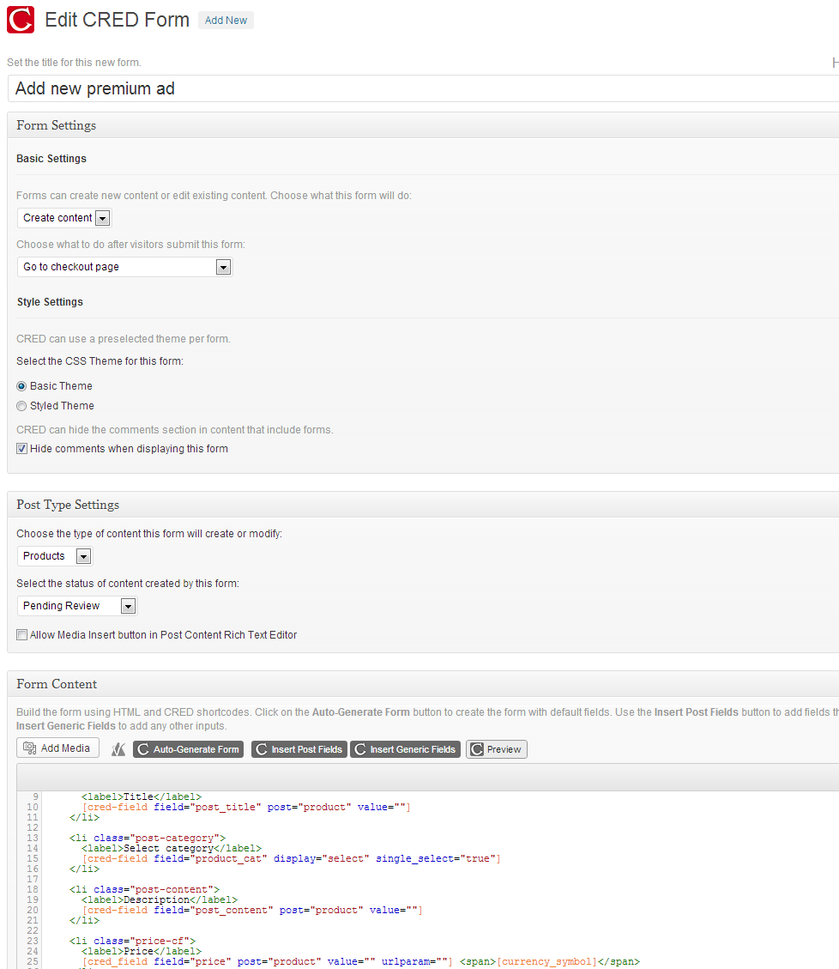Click the Style Settings heading
Viewport: 839px width, 969px height.
50,302
